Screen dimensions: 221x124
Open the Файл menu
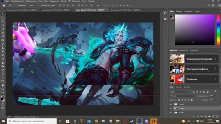click(7, 1)
